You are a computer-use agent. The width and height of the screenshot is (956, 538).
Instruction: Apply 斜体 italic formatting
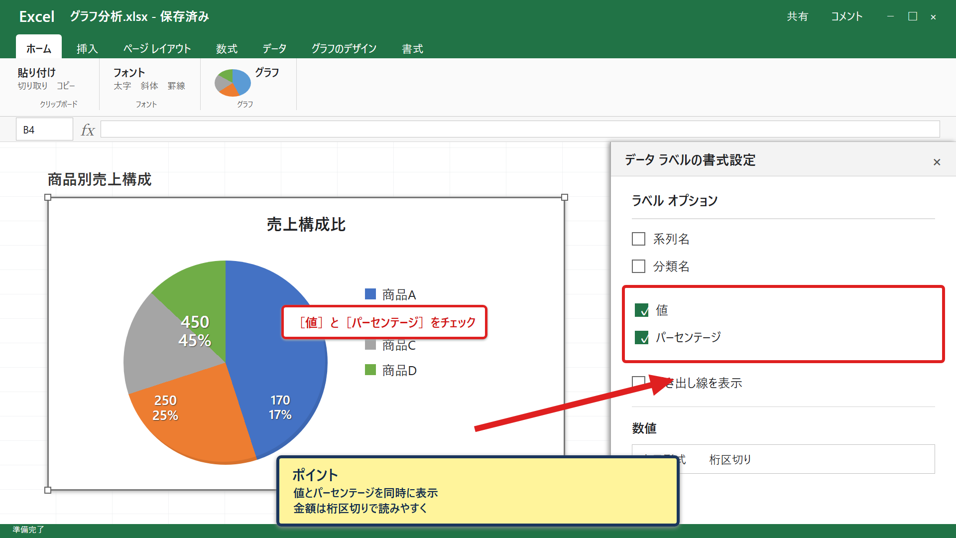149,86
